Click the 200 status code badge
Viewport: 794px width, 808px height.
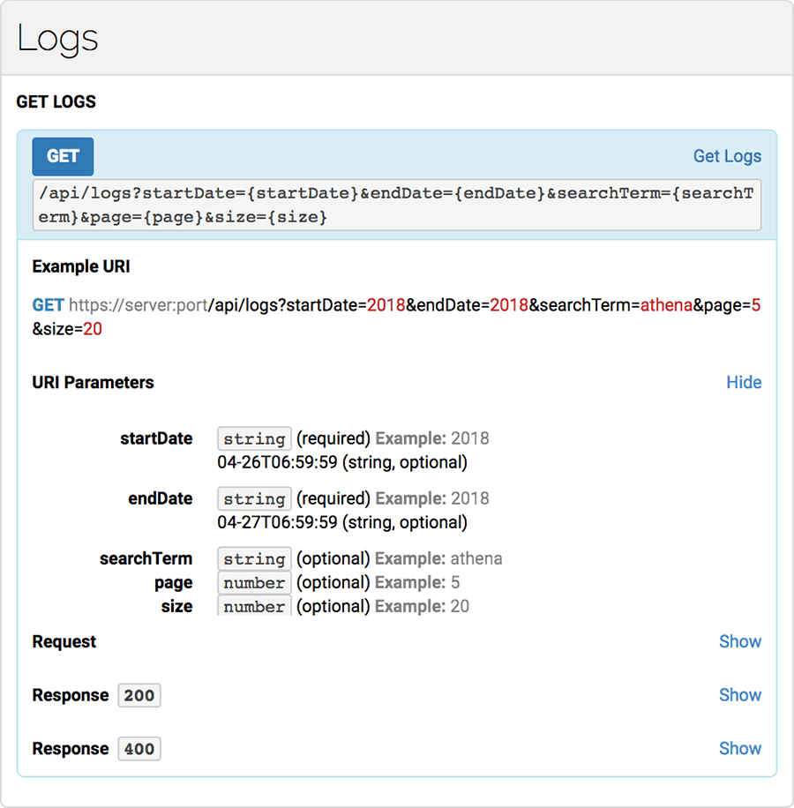[139, 695]
